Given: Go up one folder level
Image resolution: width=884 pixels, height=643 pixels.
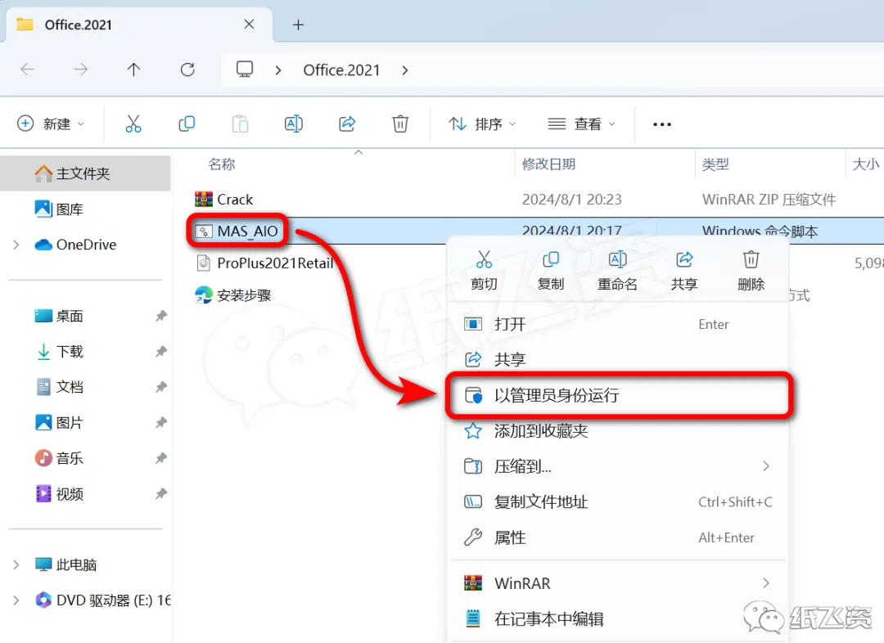Looking at the screenshot, I should coord(133,70).
